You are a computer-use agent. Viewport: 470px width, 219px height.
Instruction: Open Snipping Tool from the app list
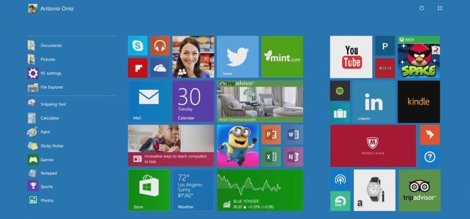(x=53, y=104)
